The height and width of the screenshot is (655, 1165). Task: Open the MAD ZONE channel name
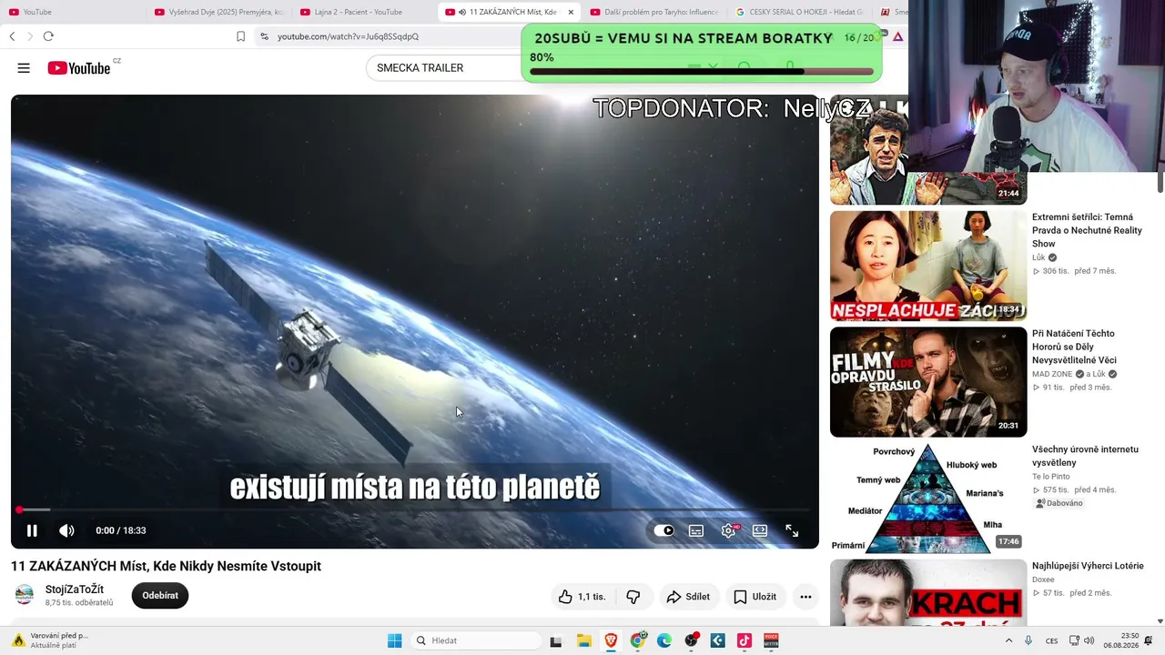1052,374
